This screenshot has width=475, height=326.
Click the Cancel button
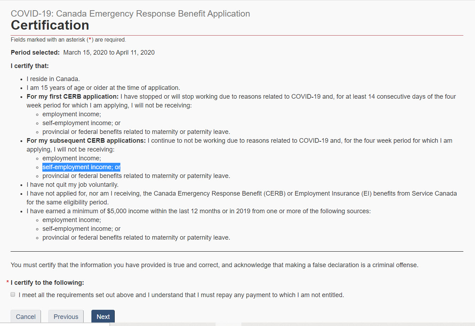[x=26, y=316]
